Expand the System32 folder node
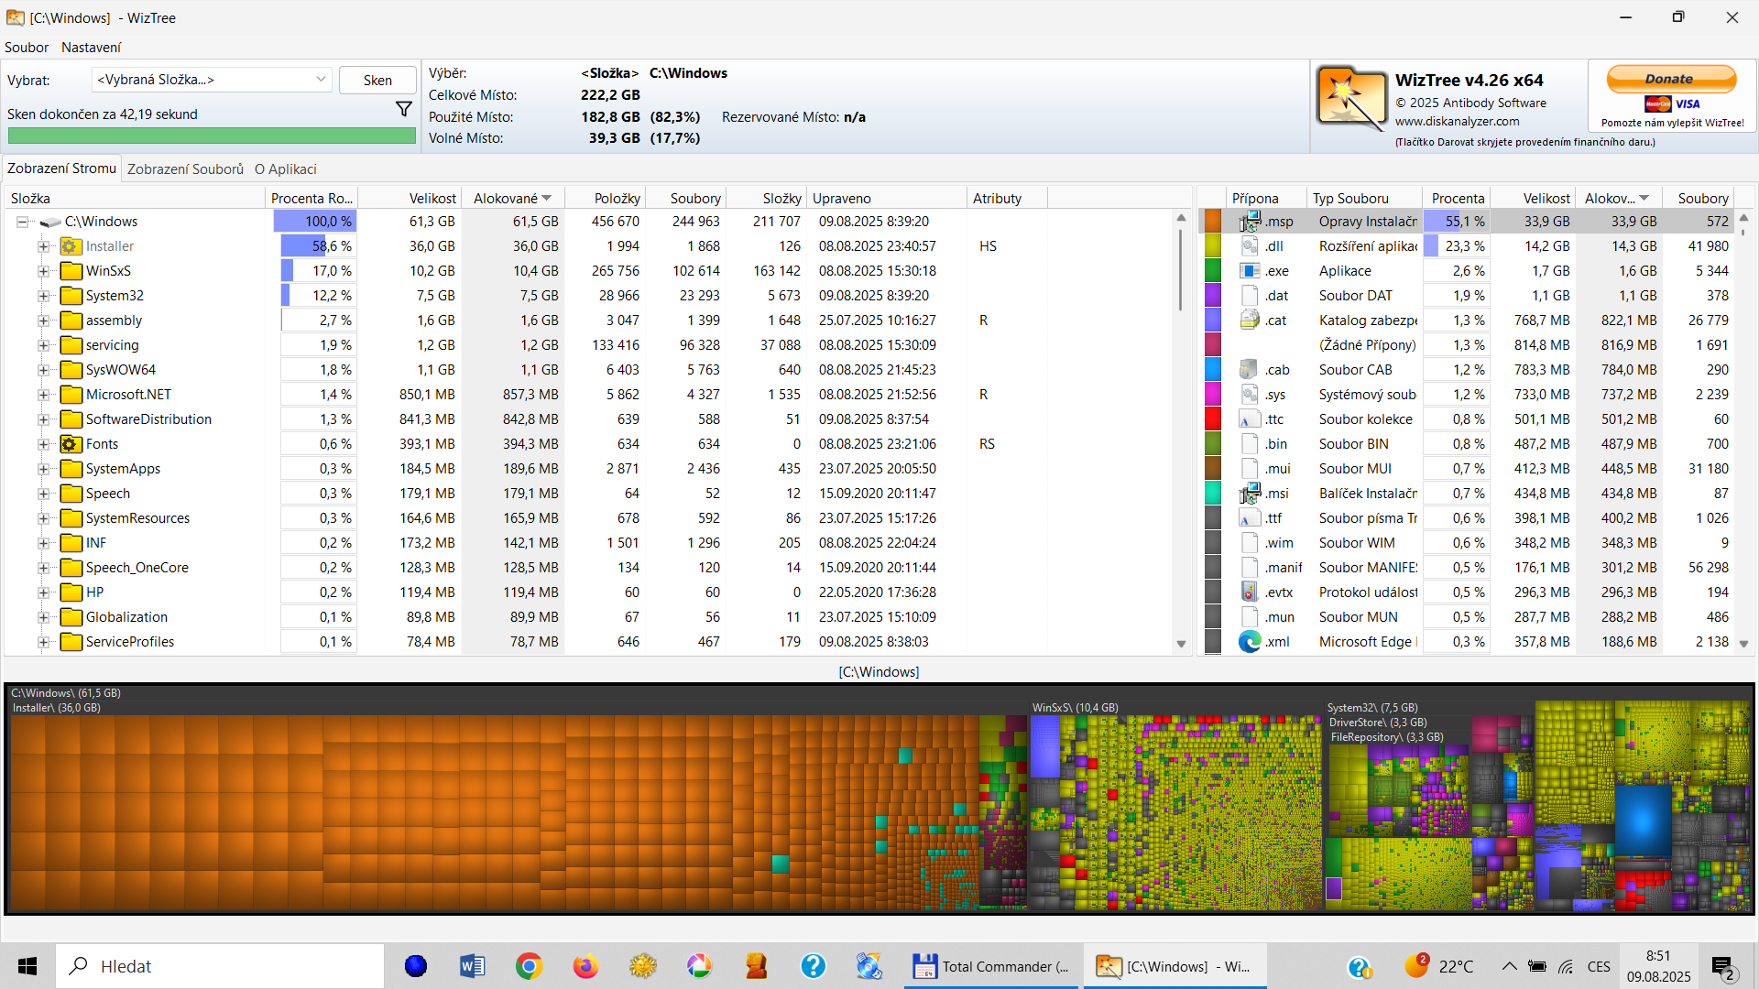Screen dimensions: 1759x989 43,296
